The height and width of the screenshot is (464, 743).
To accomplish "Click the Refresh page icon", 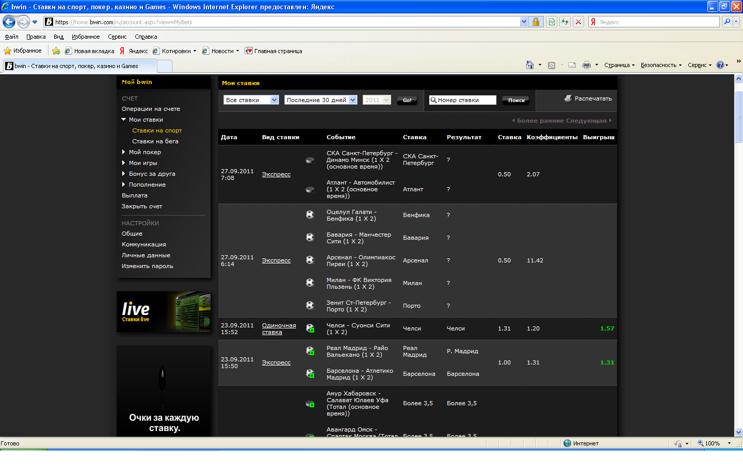I will tap(565, 22).
